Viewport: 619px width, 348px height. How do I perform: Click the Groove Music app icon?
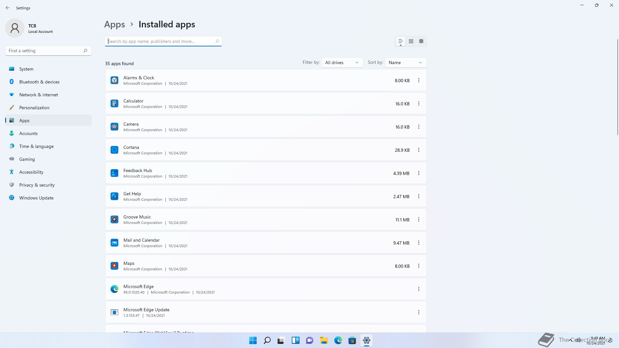pos(114,219)
